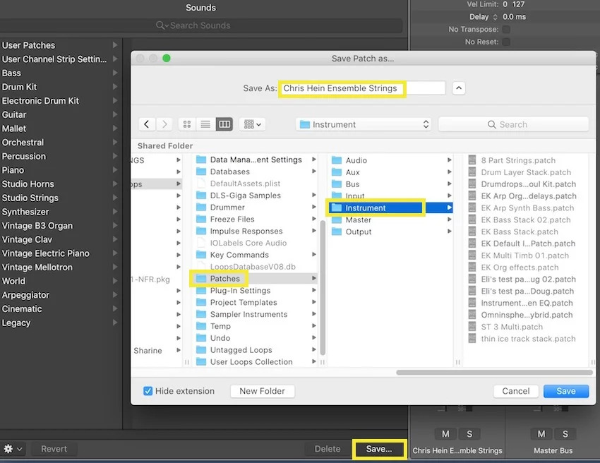Image resolution: width=600 pixels, height=463 pixels.
Task: Expand the Cinematic category arrow
Action: [x=115, y=309]
